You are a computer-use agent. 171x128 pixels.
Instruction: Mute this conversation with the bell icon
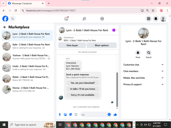[138, 53]
